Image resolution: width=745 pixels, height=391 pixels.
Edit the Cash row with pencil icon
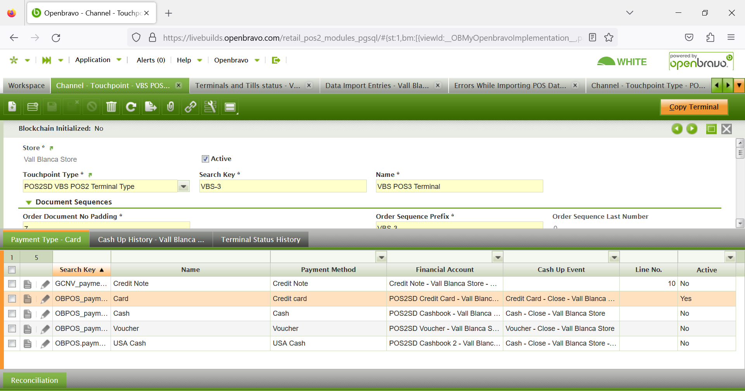[x=45, y=314]
